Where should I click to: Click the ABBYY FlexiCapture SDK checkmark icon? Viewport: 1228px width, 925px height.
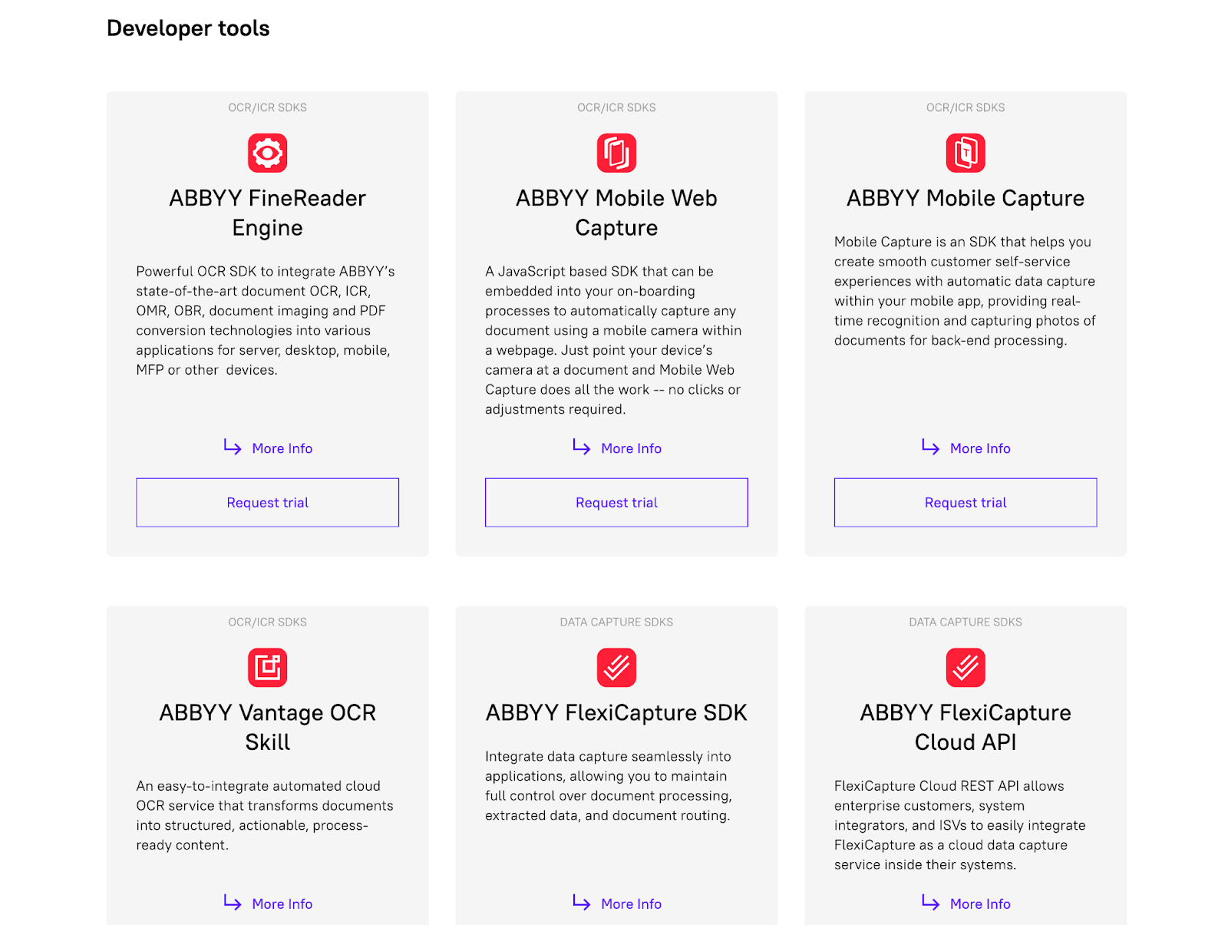[616, 667]
